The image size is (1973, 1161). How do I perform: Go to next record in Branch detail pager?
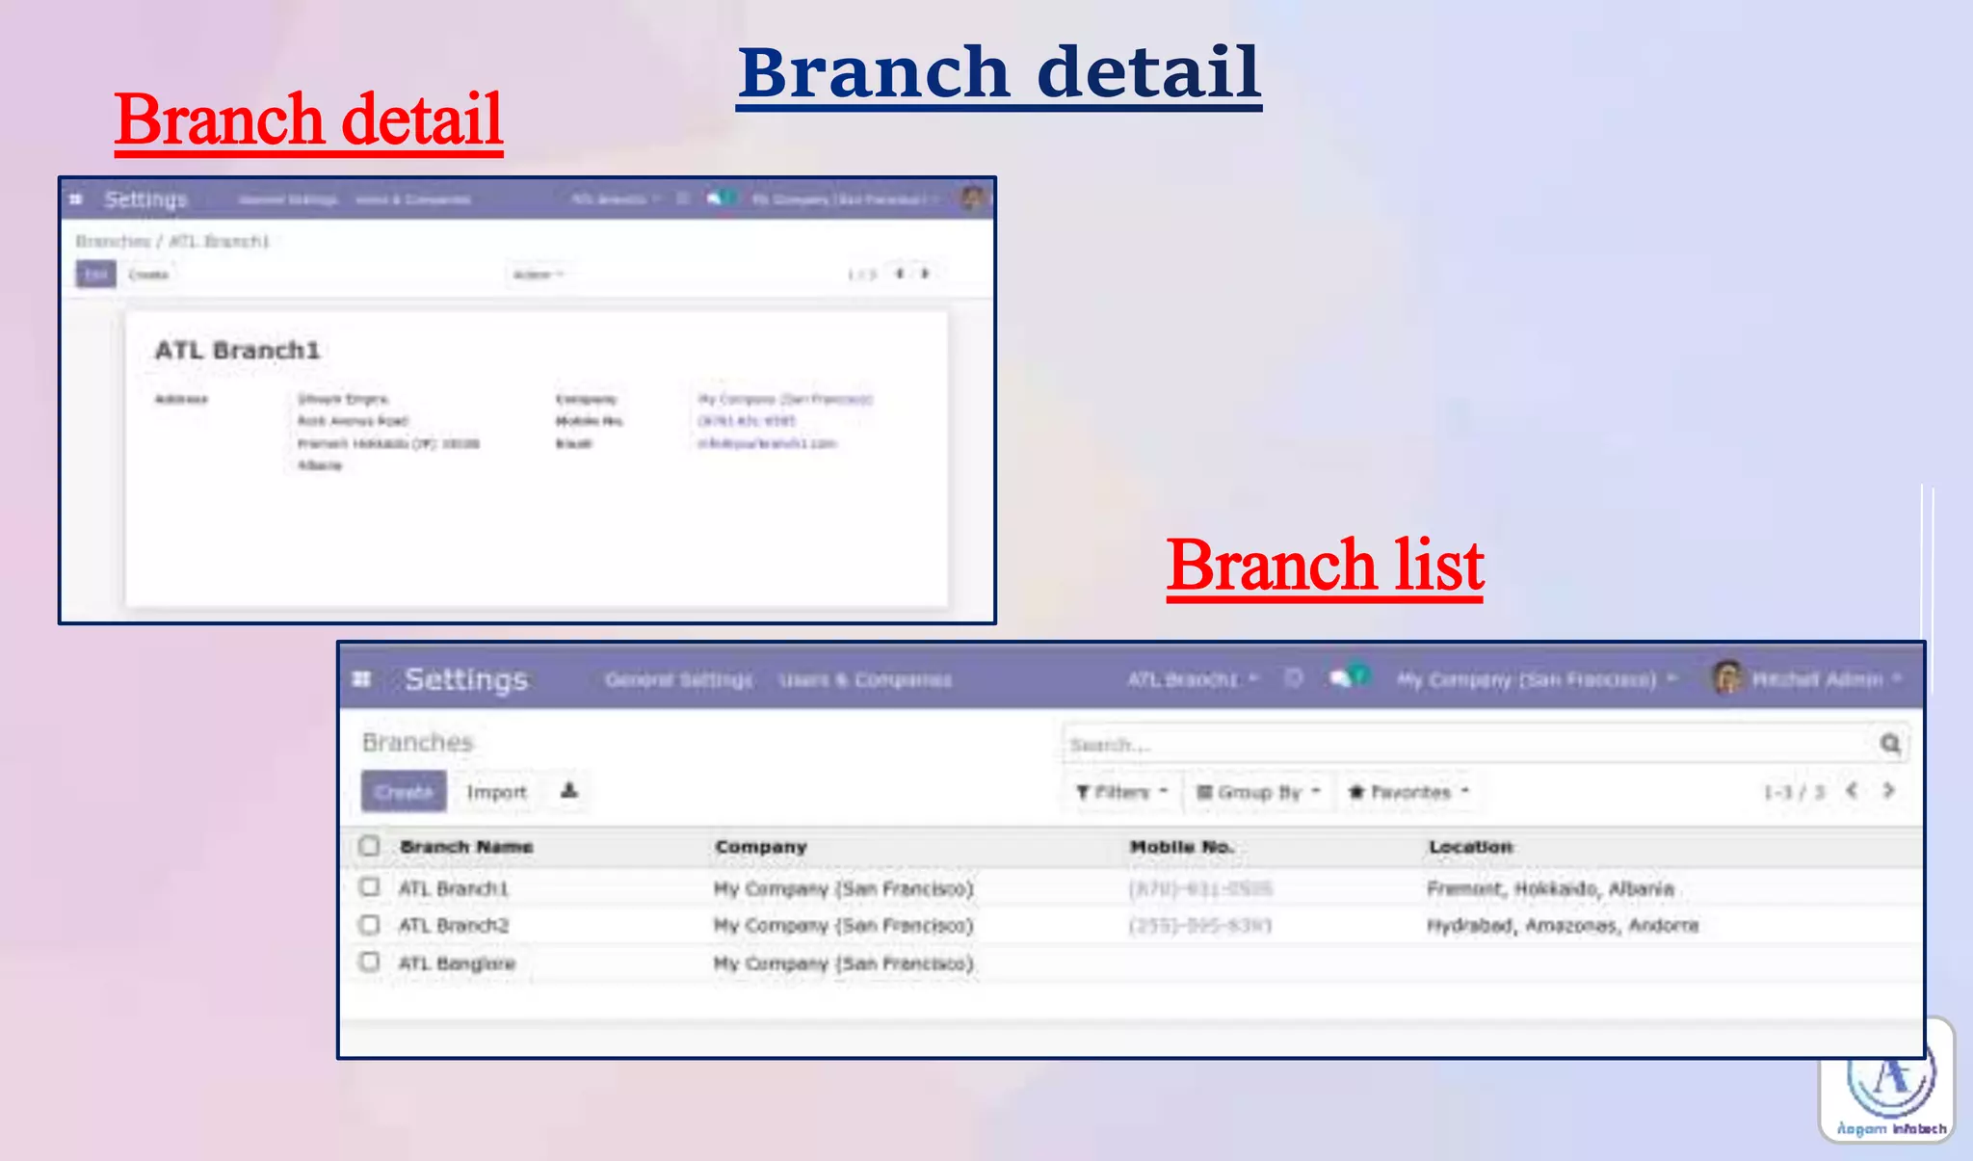click(x=925, y=274)
